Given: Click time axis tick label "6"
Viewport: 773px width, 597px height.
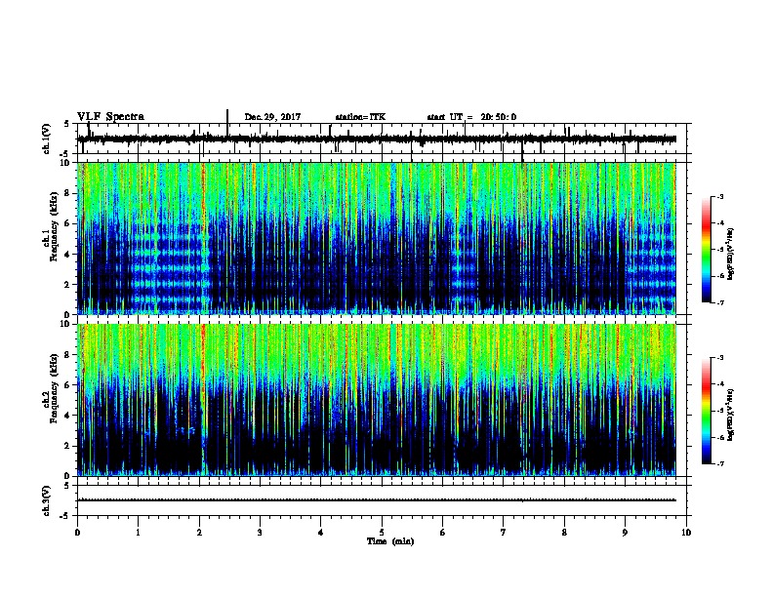Looking at the screenshot, I should (443, 533).
